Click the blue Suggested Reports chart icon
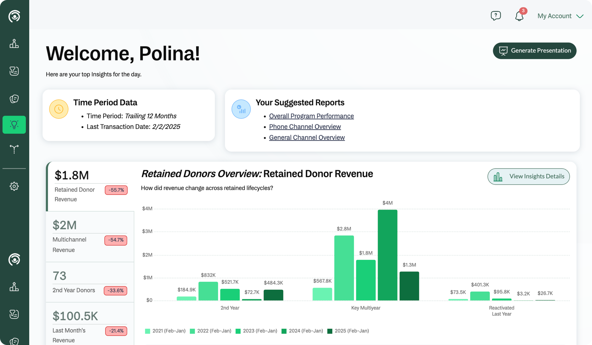The width and height of the screenshot is (592, 345). [x=241, y=109]
